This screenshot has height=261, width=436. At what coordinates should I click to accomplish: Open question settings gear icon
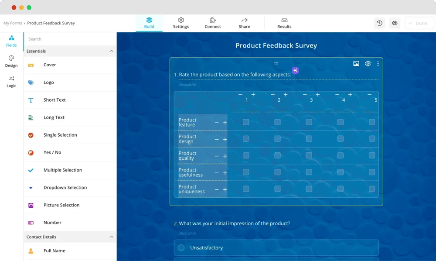(368, 64)
